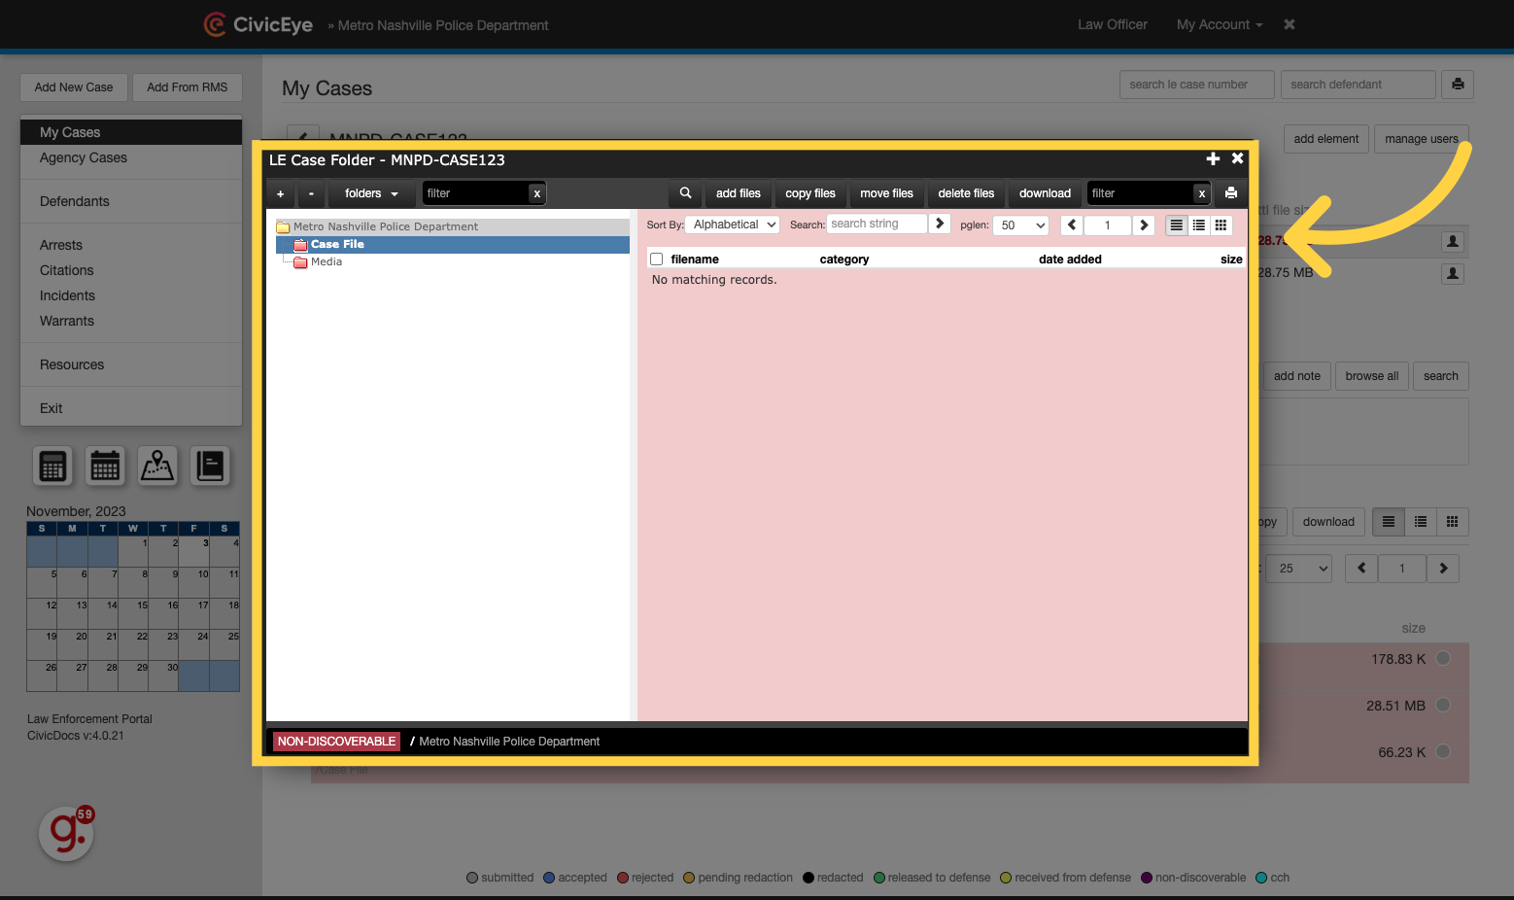The height and width of the screenshot is (900, 1514).
Task: Open the calculator tool icon
Action: click(53, 467)
